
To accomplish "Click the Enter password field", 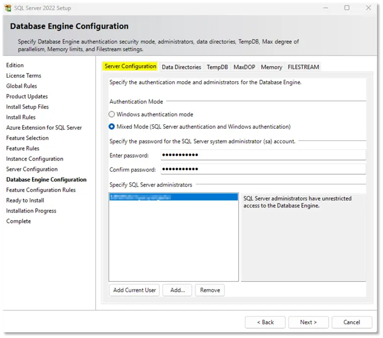I will pyautogui.click(x=263, y=155).
